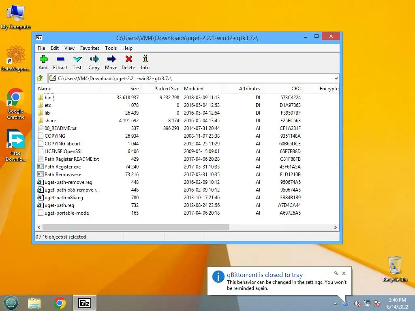Click the horizontal scrollbar thumb
The image size is (415, 311).
coord(135,228)
